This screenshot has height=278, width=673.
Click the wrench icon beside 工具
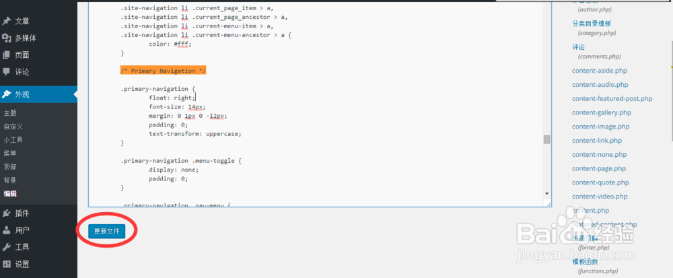click(x=7, y=247)
